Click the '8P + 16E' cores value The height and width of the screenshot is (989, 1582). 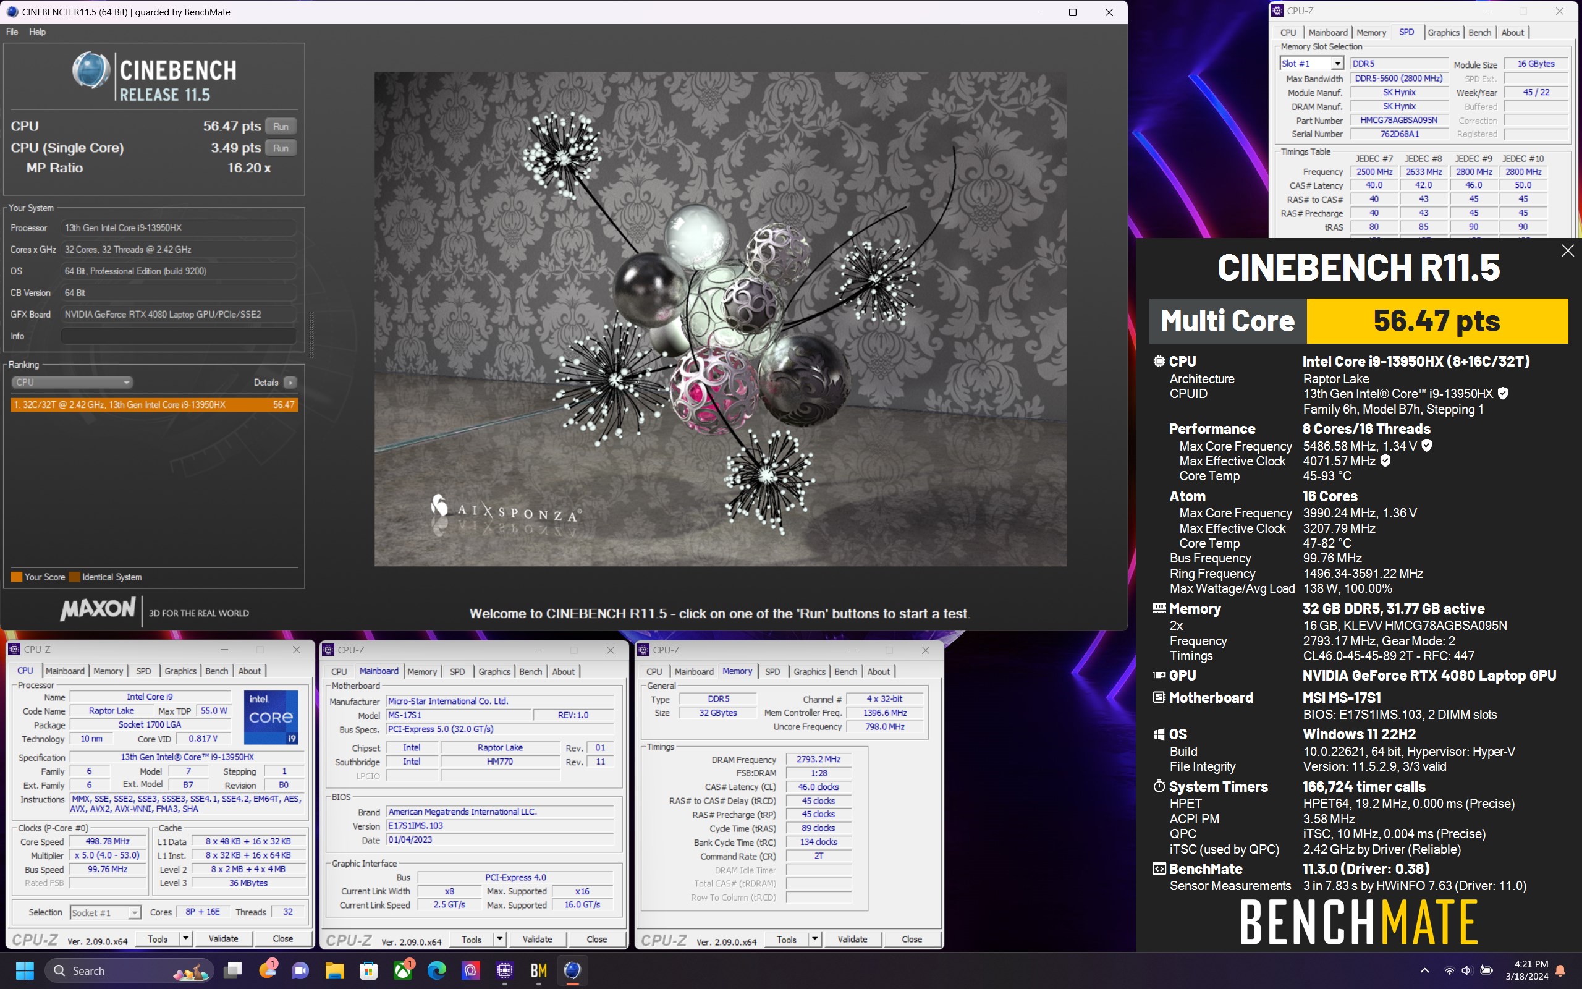(203, 912)
